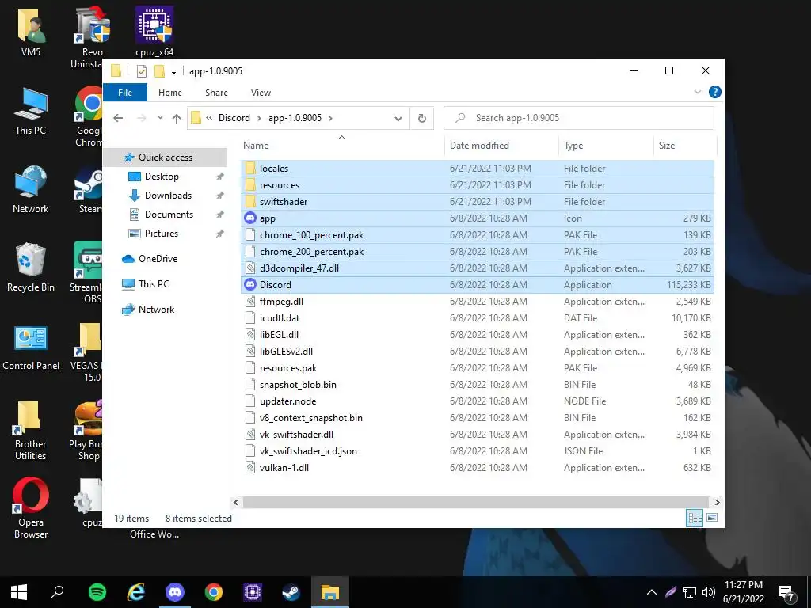
Task: Go up one folder level
Action: click(x=177, y=118)
